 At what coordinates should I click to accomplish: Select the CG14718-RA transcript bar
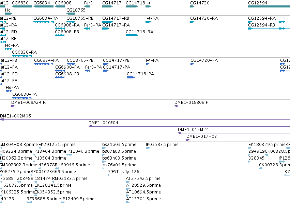132,35
